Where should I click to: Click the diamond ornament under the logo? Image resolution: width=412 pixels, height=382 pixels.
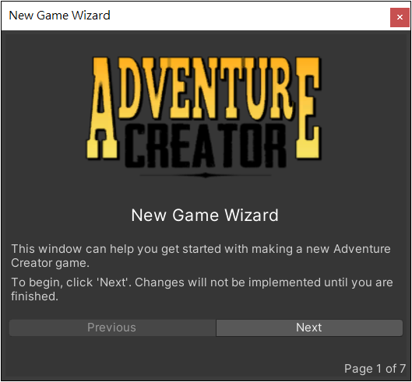(x=206, y=175)
